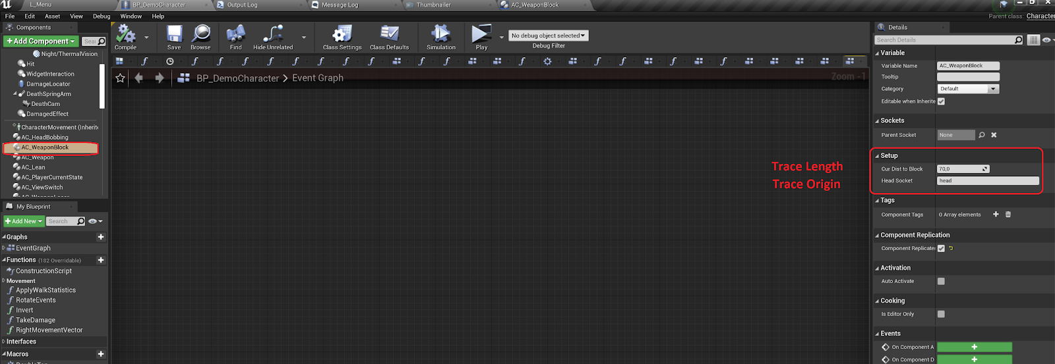
Task: Switch to L_Menu tab
Action: (41, 5)
